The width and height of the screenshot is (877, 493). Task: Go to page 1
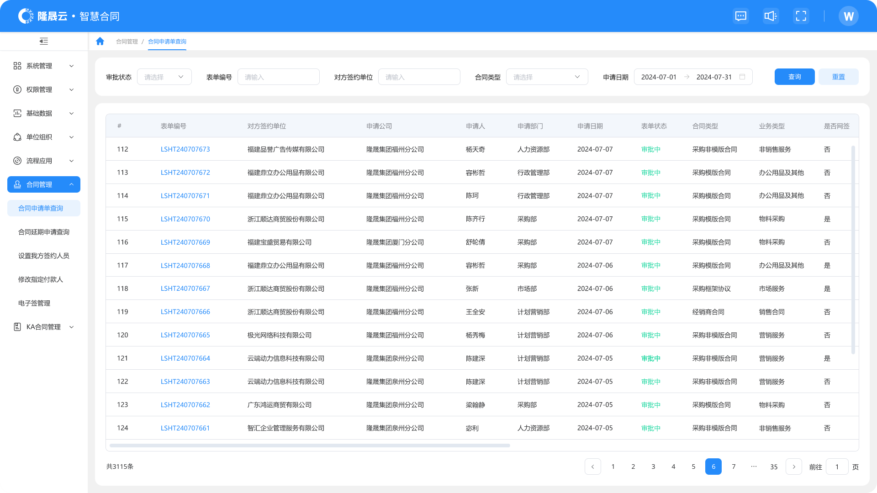[x=613, y=467]
